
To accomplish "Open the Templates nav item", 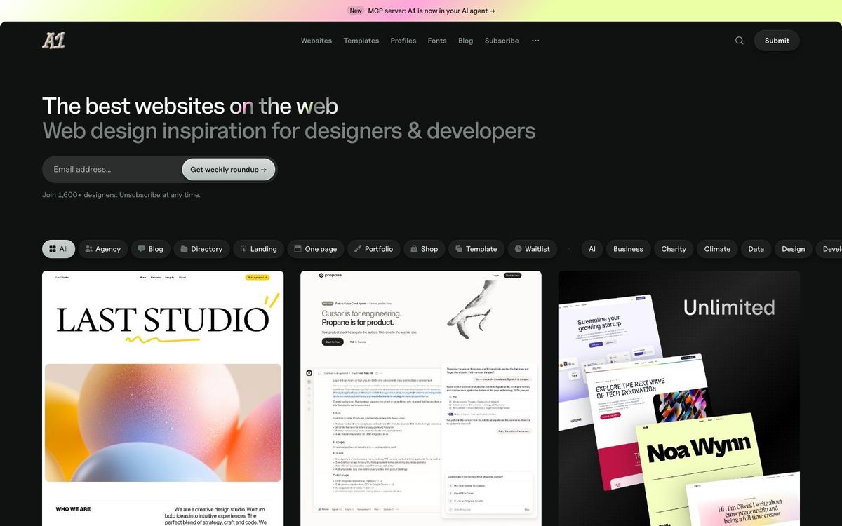I will (x=361, y=41).
